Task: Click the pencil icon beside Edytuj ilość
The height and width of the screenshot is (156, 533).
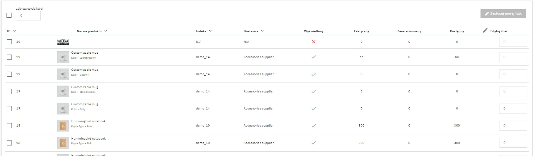Action: 485,30
